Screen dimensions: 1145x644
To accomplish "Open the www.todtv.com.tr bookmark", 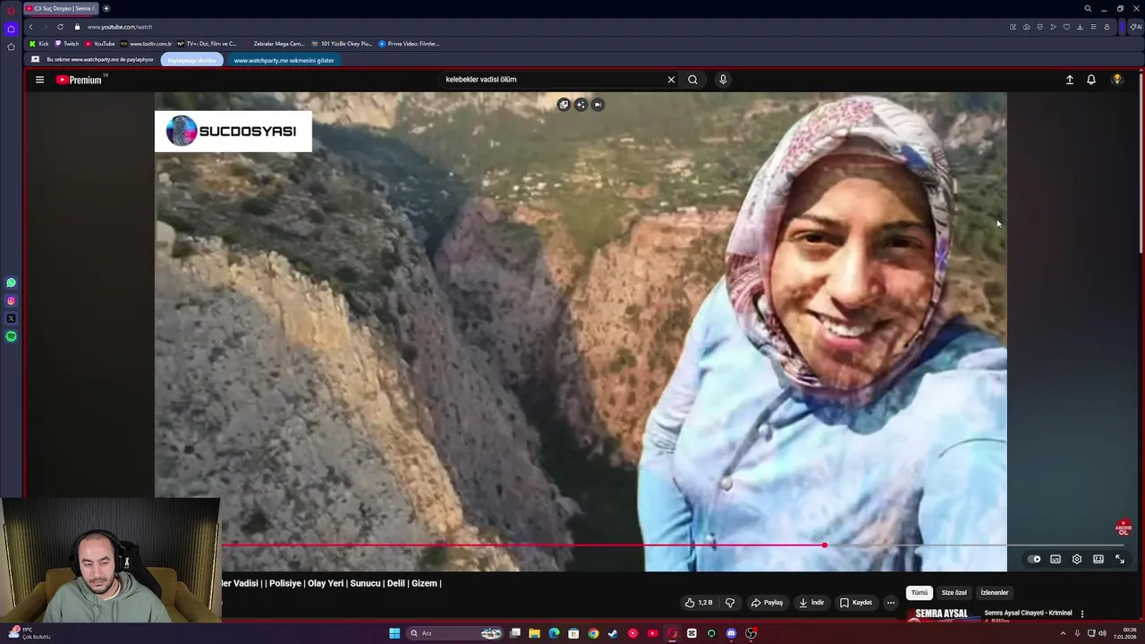I will pos(147,43).
